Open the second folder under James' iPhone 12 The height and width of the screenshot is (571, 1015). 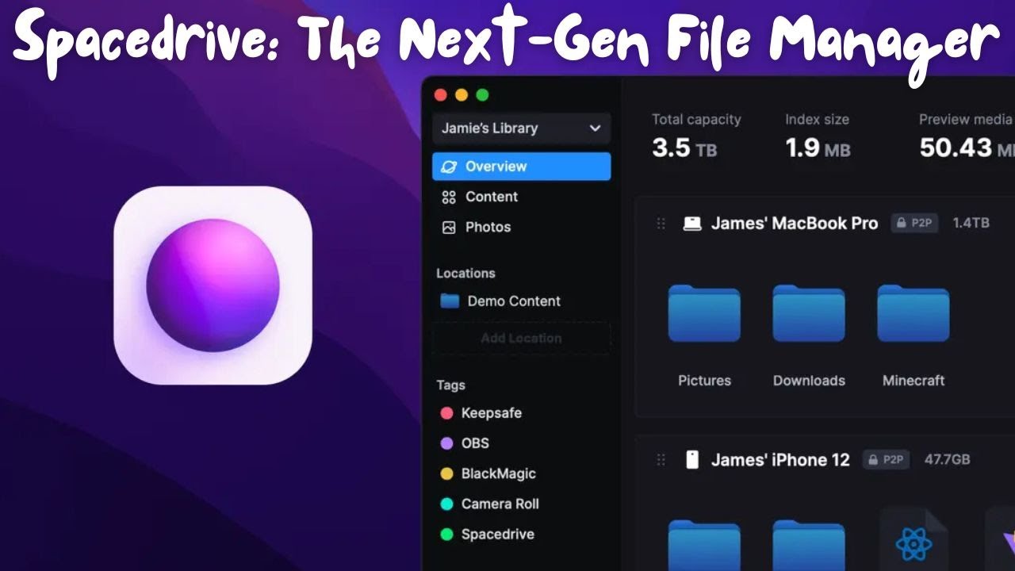[809, 546]
